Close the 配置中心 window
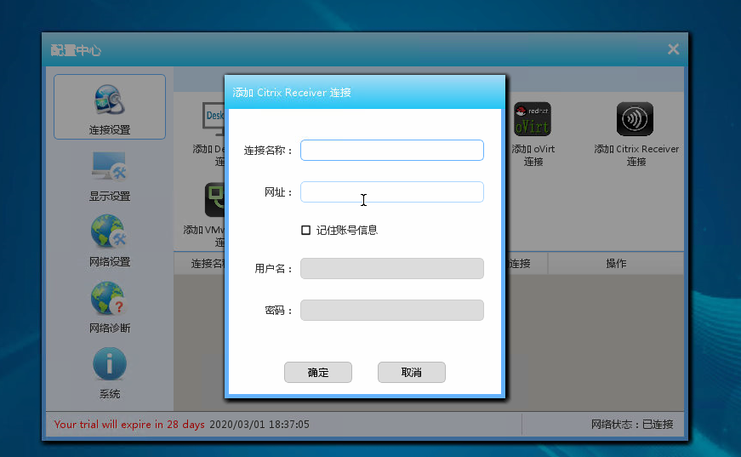The image size is (741, 457). [x=673, y=49]
